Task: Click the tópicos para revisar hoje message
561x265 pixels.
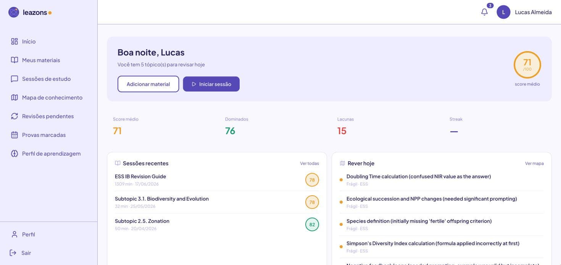Action: click(x=161, y=64)
